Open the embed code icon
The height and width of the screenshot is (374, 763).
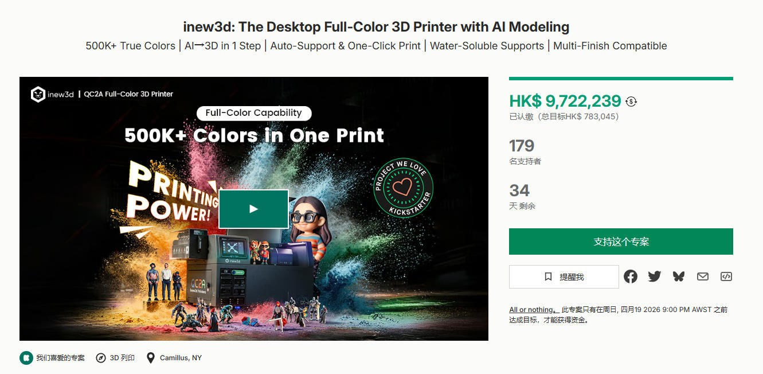coord(726,276)
